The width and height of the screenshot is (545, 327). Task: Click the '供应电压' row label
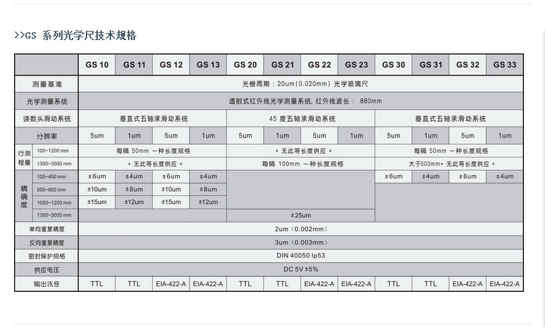pos(46,269)
